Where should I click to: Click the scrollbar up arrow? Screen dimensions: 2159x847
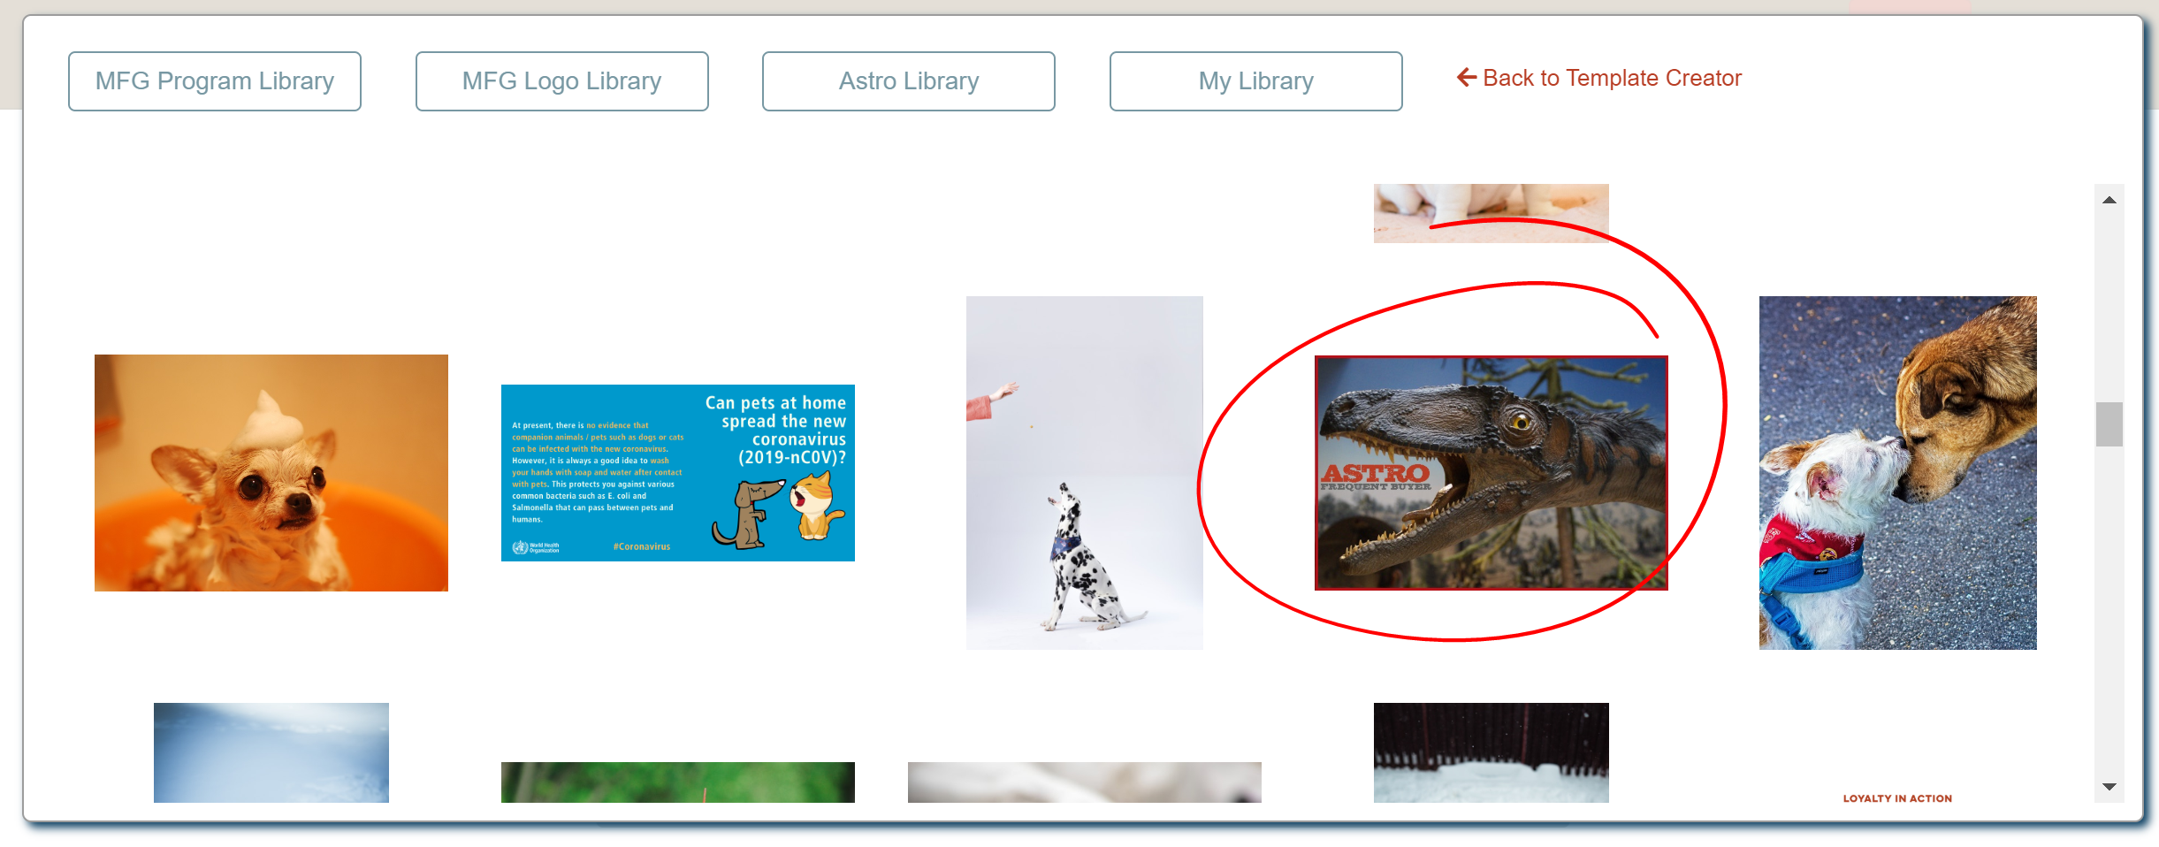coord(2109,200)
